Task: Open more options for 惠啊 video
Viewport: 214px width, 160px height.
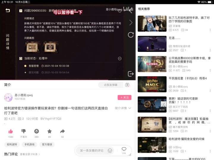Action: 210,111
